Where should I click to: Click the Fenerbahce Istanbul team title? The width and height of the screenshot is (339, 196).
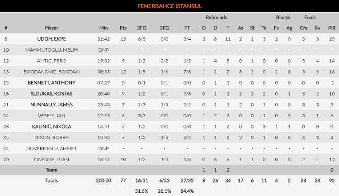169,6
